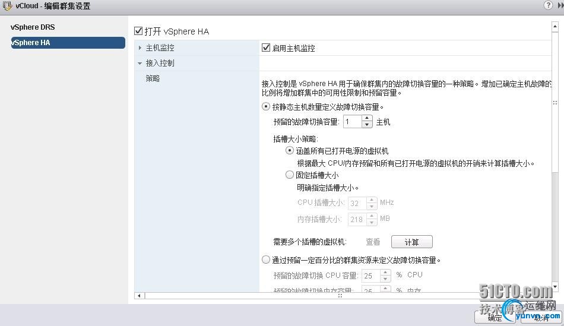The image size is (564, 326).
Task: Click the 预留的故障切换 CPU 容量 percent field
Action: (371, 276)
